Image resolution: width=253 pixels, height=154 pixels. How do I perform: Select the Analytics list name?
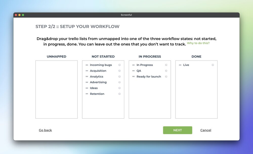pos(96,76)
